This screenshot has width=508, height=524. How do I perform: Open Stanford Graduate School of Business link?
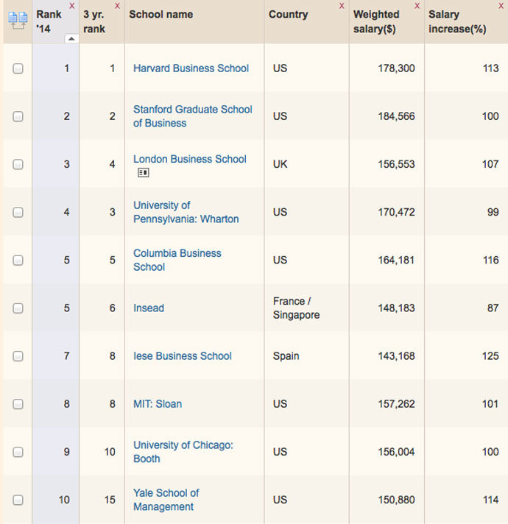pos(192,116)
